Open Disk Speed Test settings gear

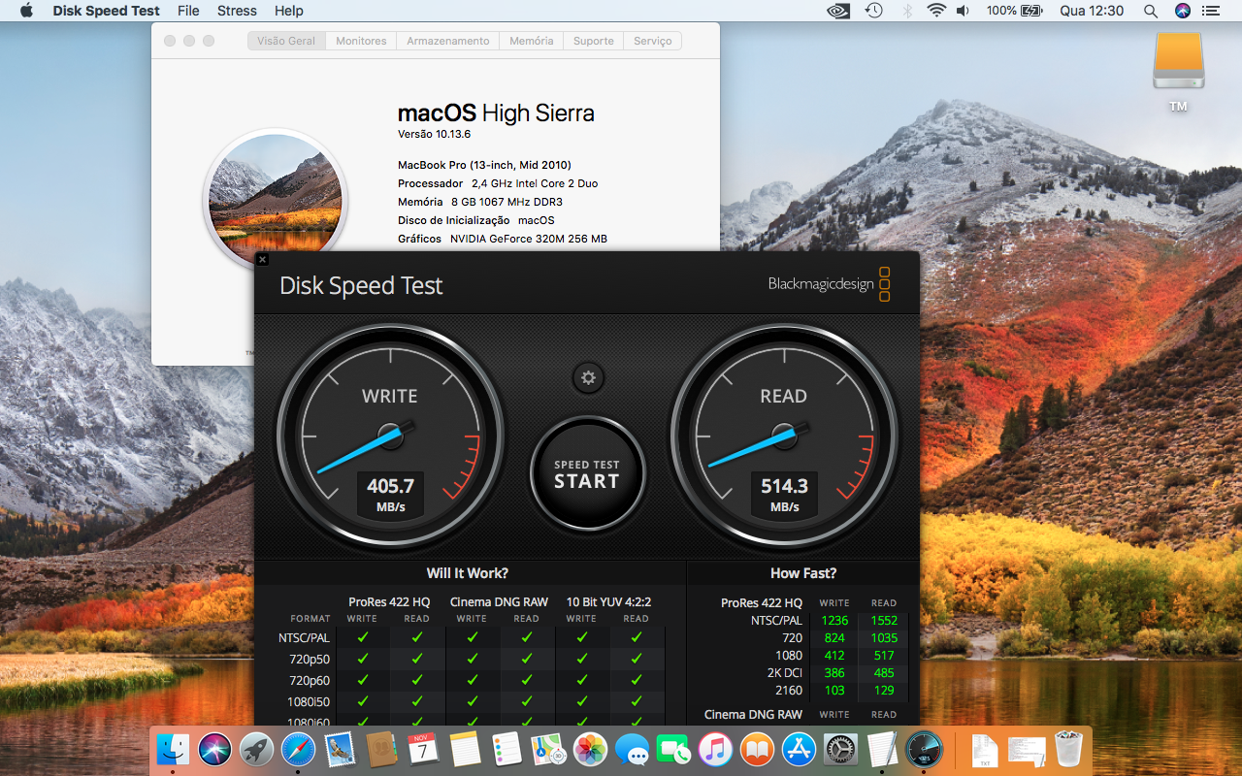pos(588,377)
